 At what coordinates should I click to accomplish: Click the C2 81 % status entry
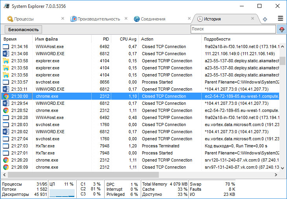click(x=90, y=189)
